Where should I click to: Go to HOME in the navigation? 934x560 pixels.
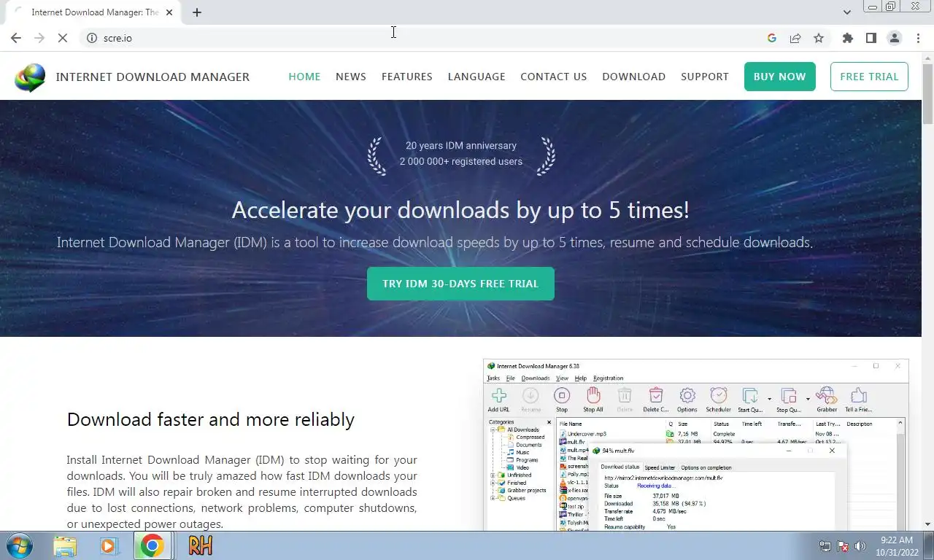[x=304, y=77]
